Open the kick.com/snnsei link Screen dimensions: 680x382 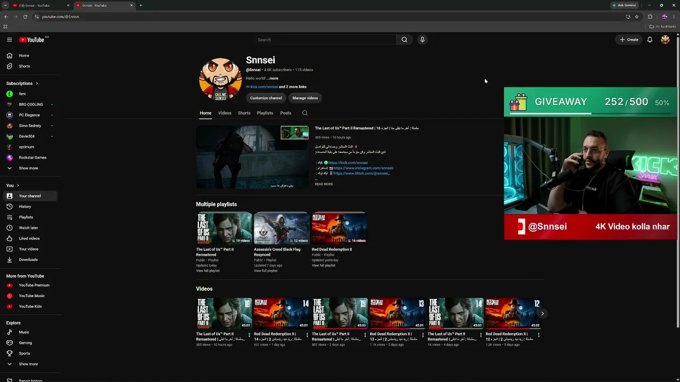tap(264, 87)
